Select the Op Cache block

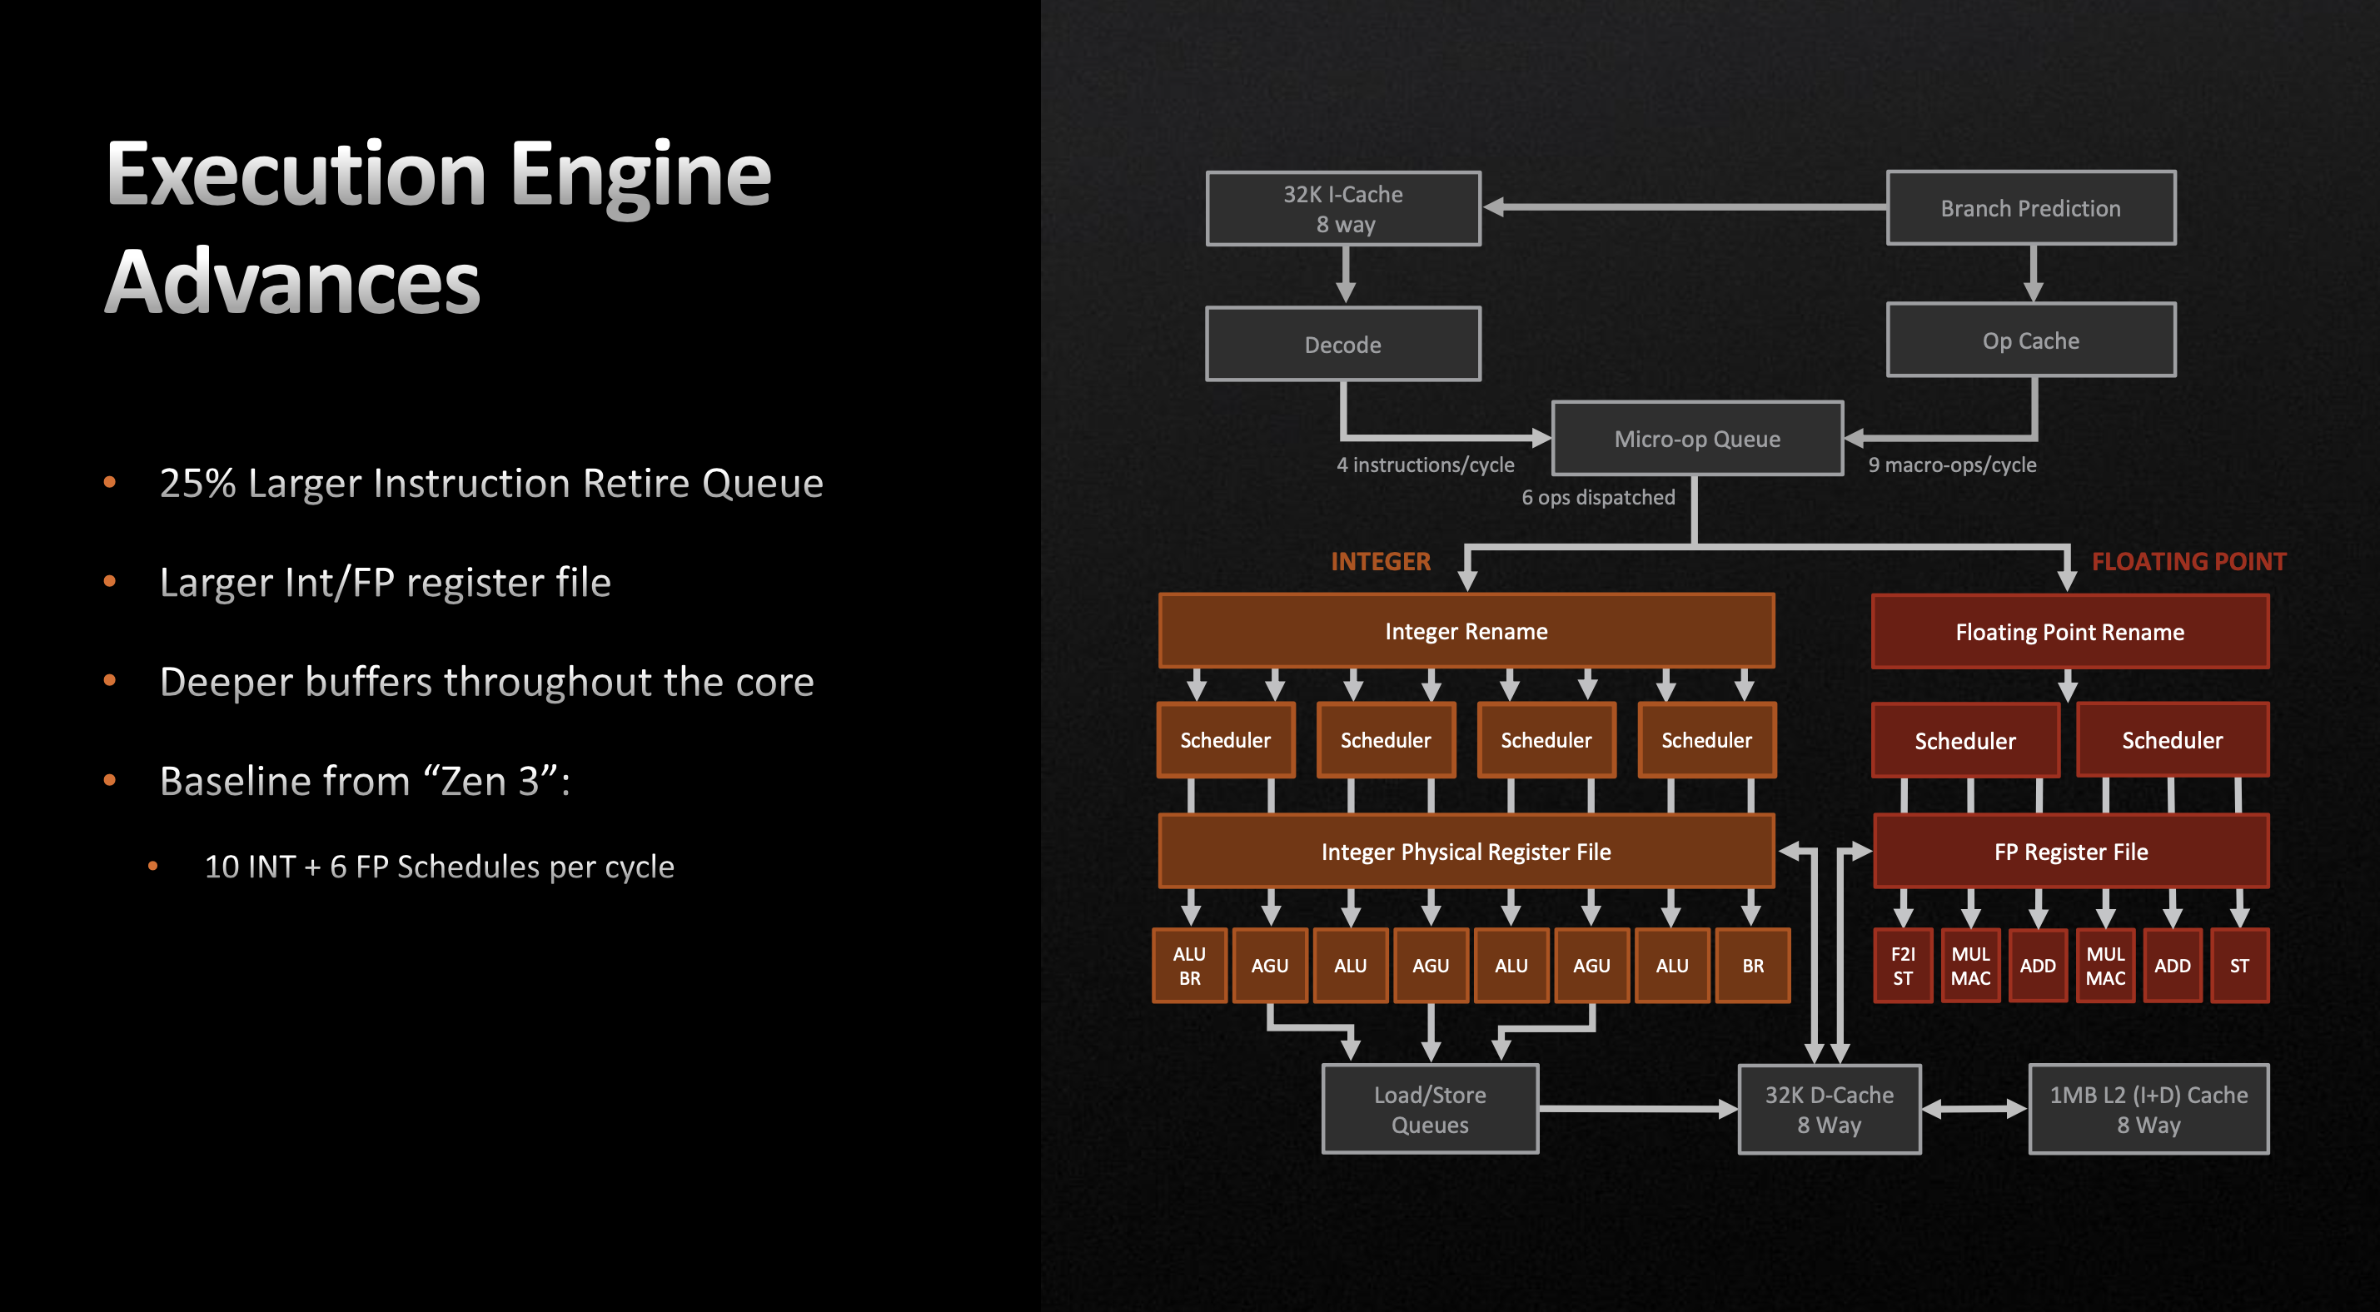click(x=2030, y=340)
